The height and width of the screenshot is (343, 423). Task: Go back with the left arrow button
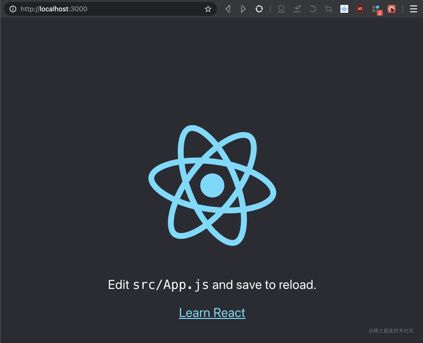point(228,9)
